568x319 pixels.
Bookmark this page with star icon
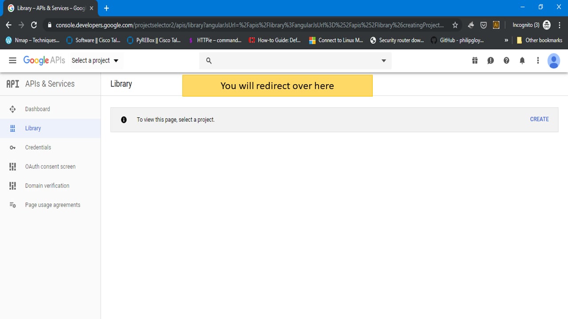(x=455, y=25)
